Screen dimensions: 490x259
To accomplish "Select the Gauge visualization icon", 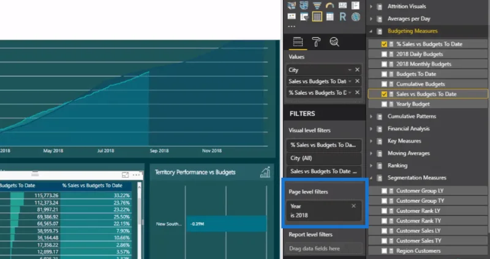I will point(330,5).
